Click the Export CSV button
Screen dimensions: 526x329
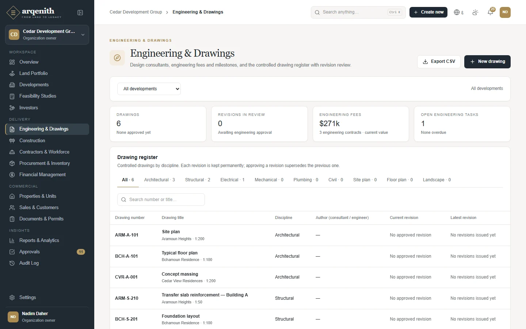coord(439,62)
